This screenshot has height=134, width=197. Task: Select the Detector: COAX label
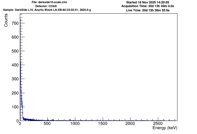(x=48, y=6)
